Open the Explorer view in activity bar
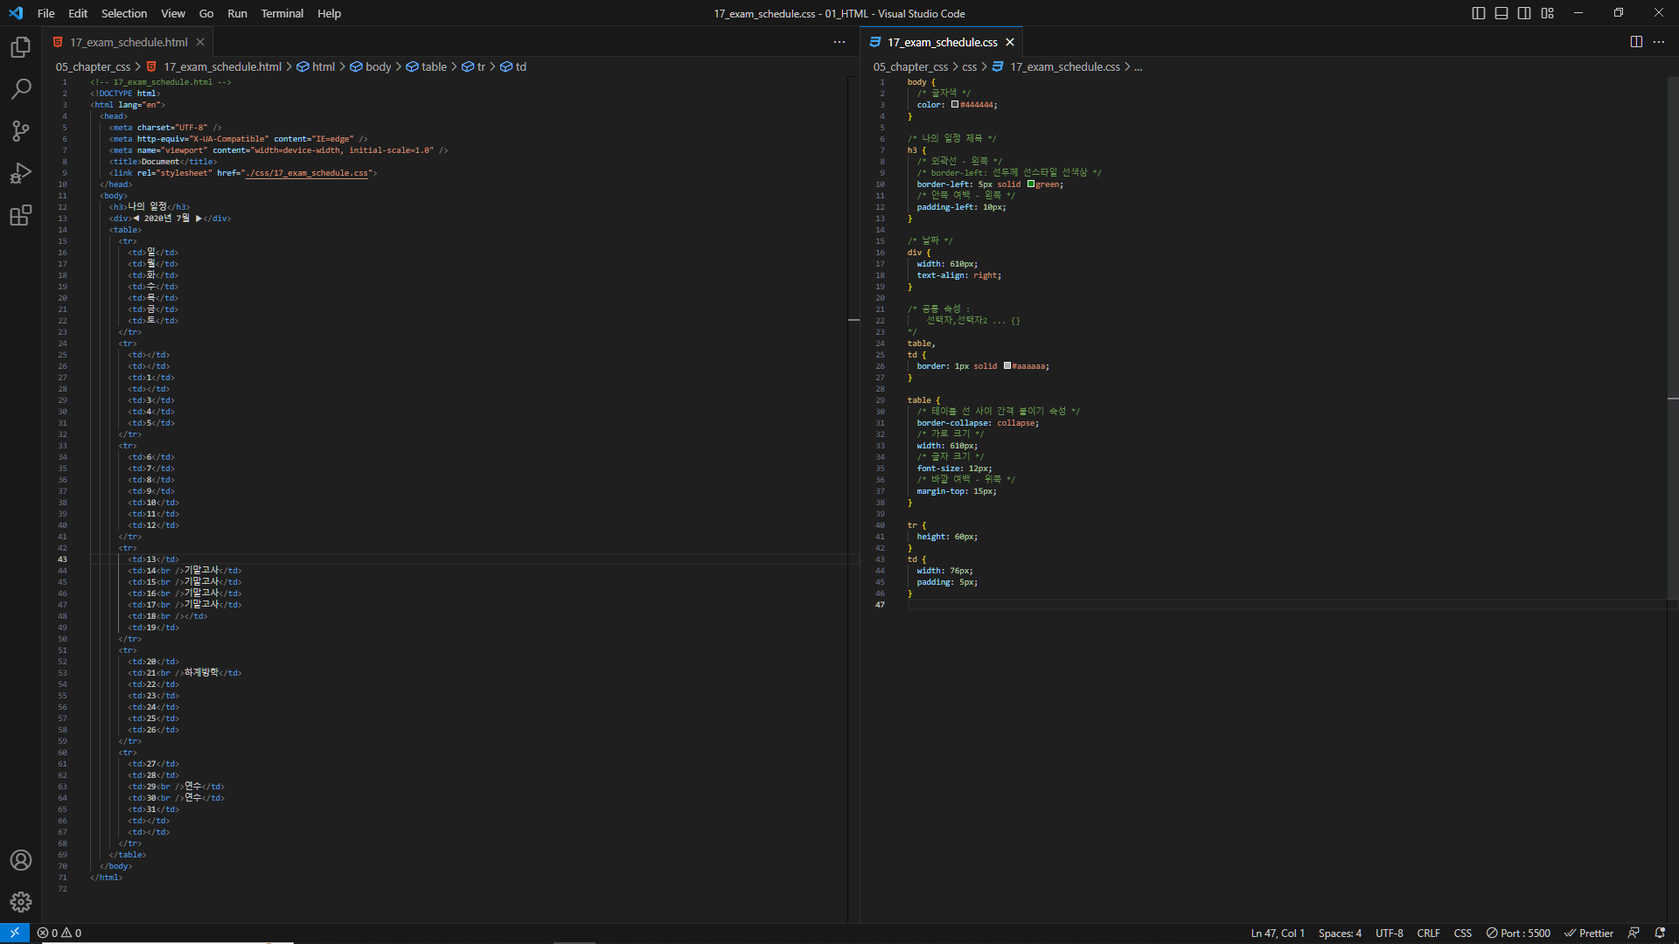Screen dimensions: 1679x944 tap(21, 47)
